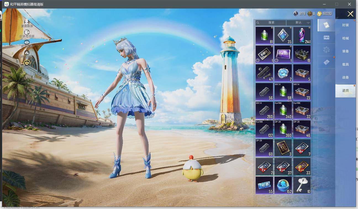Click the bronze A-coin balance showing 0
Screen dimensions: 358x209
pos(311,13)
